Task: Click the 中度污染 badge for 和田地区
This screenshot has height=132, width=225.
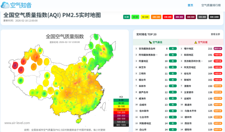Action: (218, 55)
